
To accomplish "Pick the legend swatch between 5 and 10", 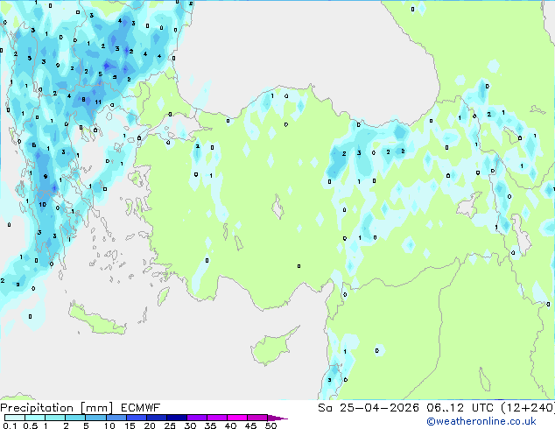I will pyautogui.click(x=96, y=418).
